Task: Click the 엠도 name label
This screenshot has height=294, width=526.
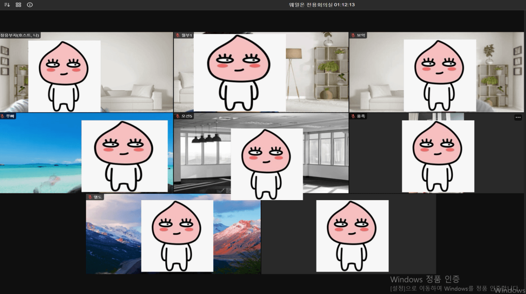Action: tap(98, 197)
